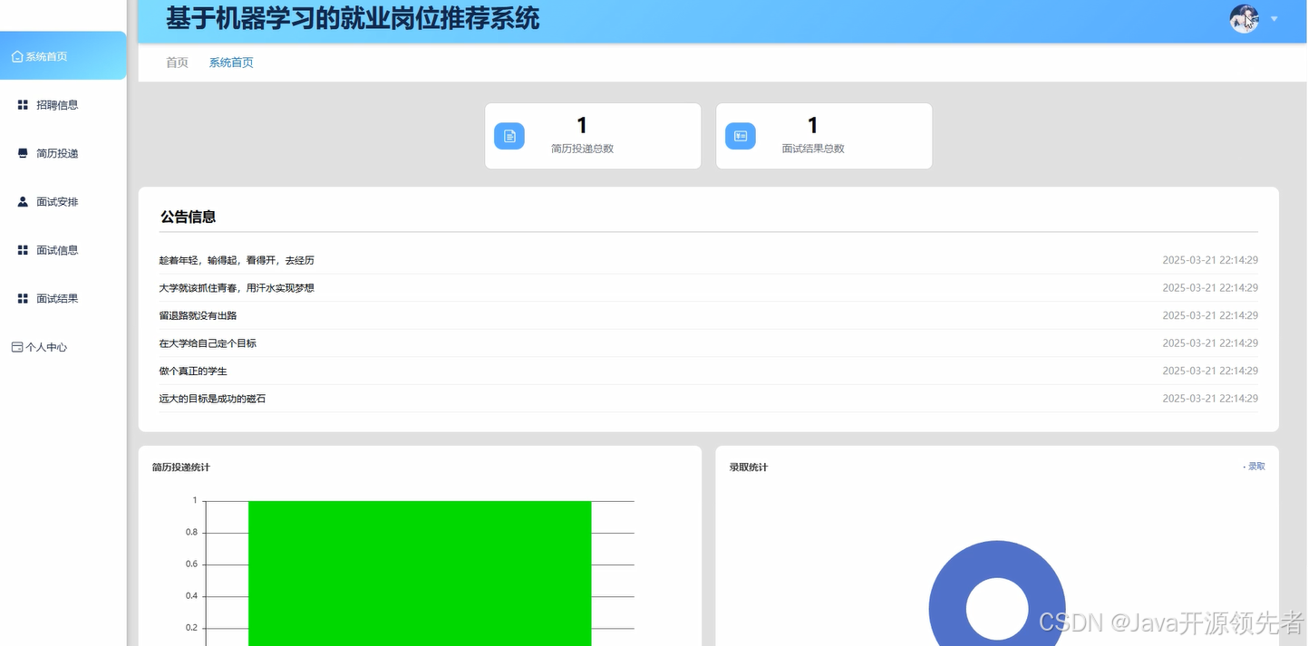This screenshot has height=646, width=1308.
Task: Select the 系统首页 home icon in sidebar
Action: tap(17, 55)
